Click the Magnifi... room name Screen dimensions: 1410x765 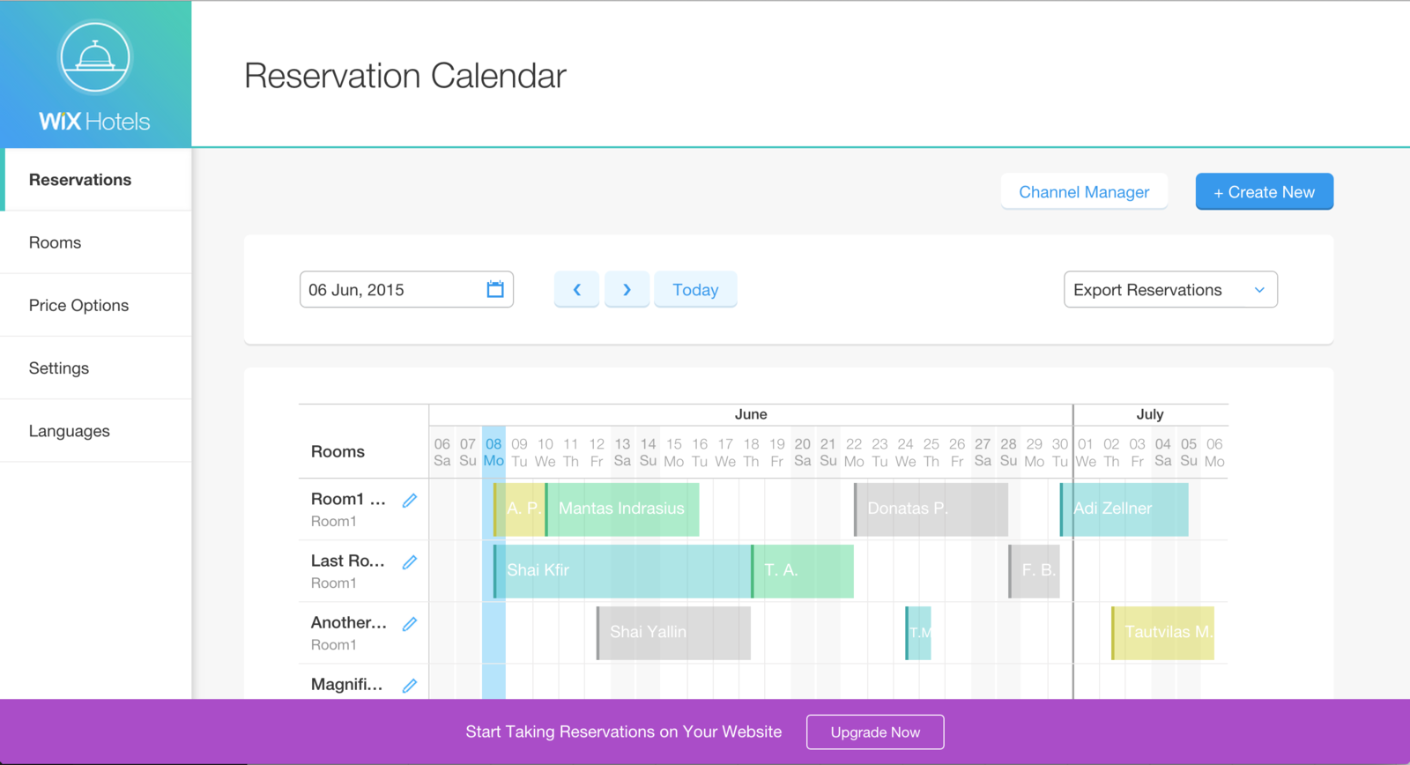coord(346,684)
